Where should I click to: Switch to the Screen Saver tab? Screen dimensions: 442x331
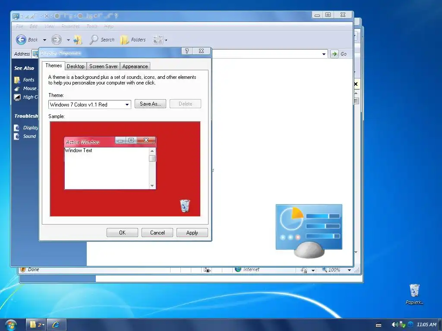coord(104,66)
